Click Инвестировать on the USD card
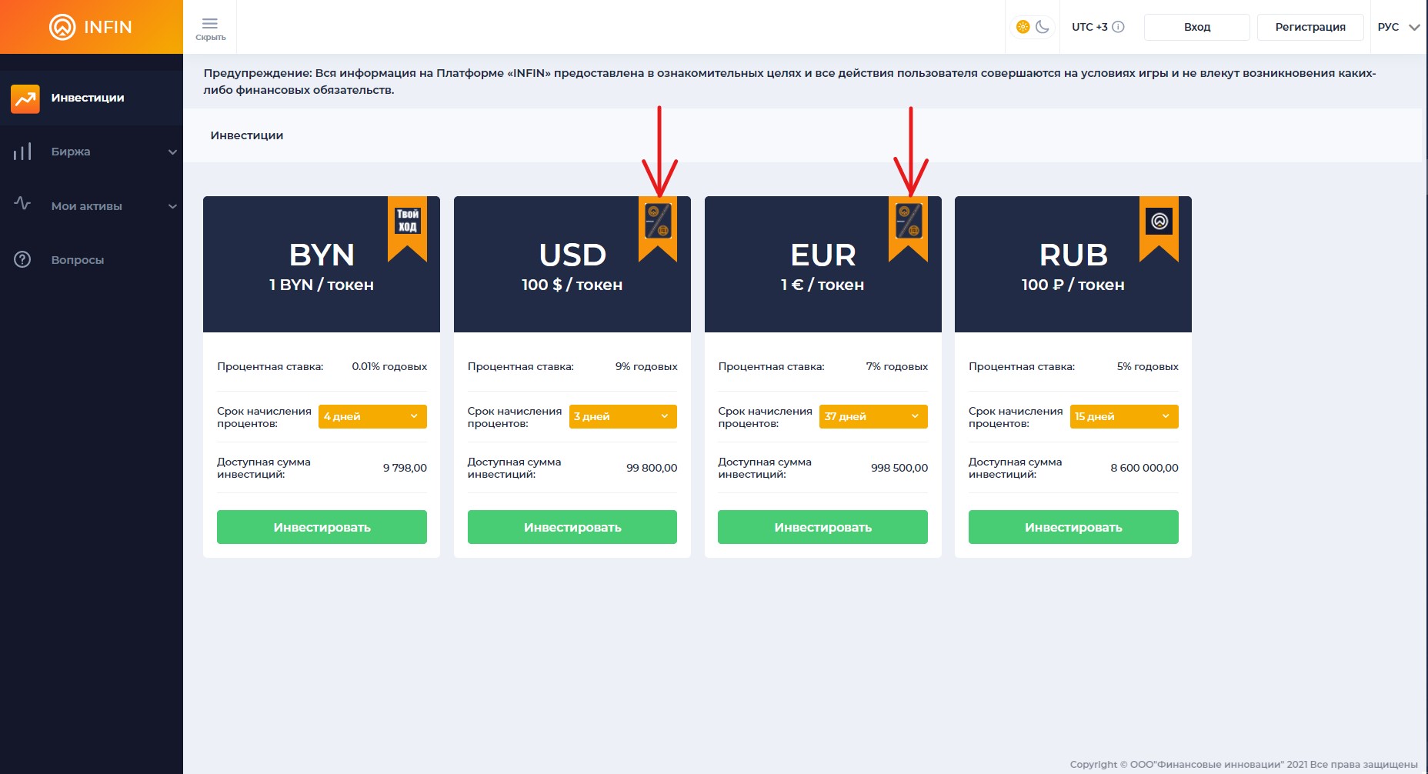This screenshot has height=774, width=1428. tap(572, 527)
